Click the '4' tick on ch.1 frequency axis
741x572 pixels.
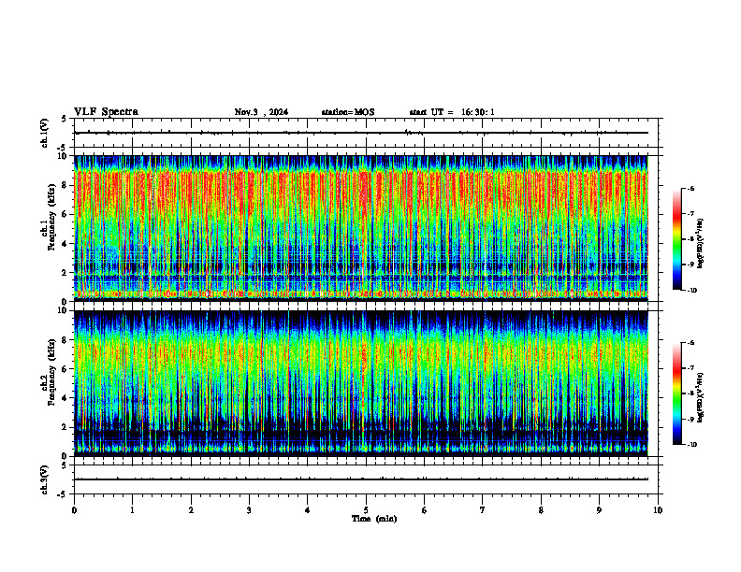click(65, 244)
